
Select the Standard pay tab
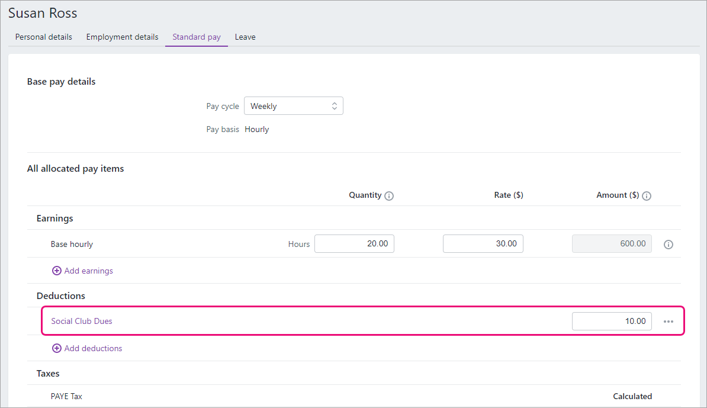click(x=197, y=37)
